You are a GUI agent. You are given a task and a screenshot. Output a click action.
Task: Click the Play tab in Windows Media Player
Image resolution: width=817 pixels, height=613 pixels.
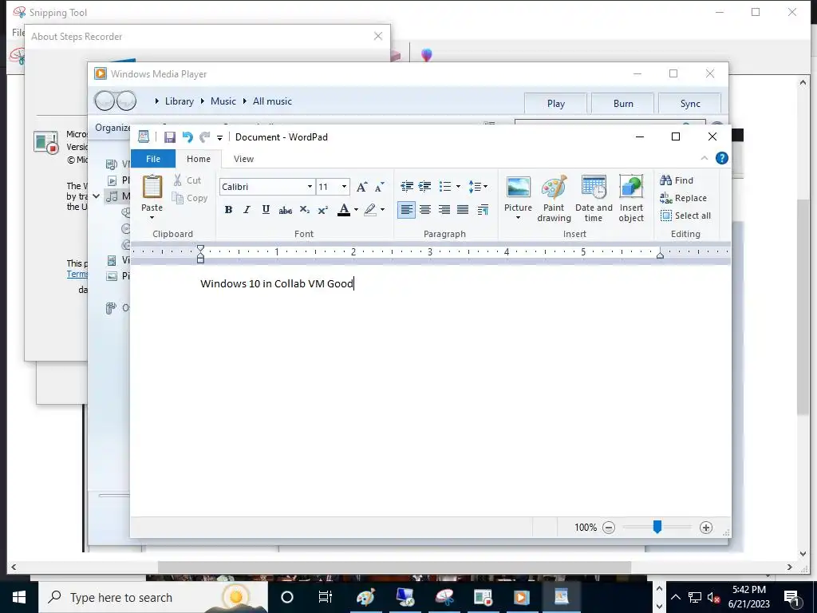click(x=556, y=104)
